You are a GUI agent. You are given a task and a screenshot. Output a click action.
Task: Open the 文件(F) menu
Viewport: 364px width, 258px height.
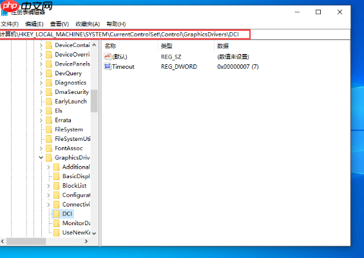pos(9,24)
